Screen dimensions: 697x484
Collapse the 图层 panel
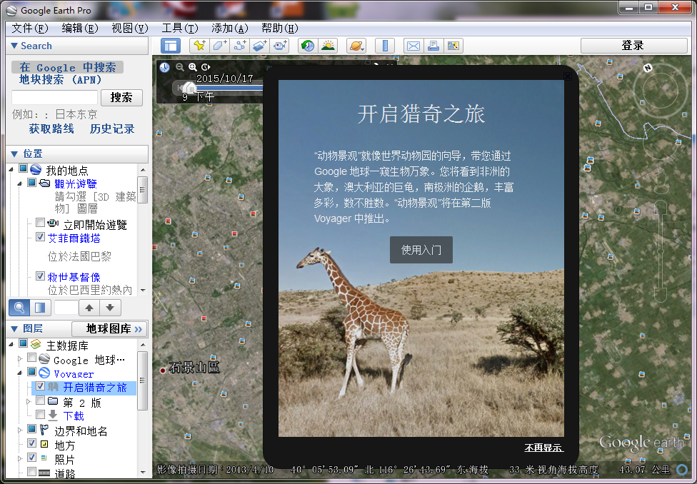pos(14,329)
